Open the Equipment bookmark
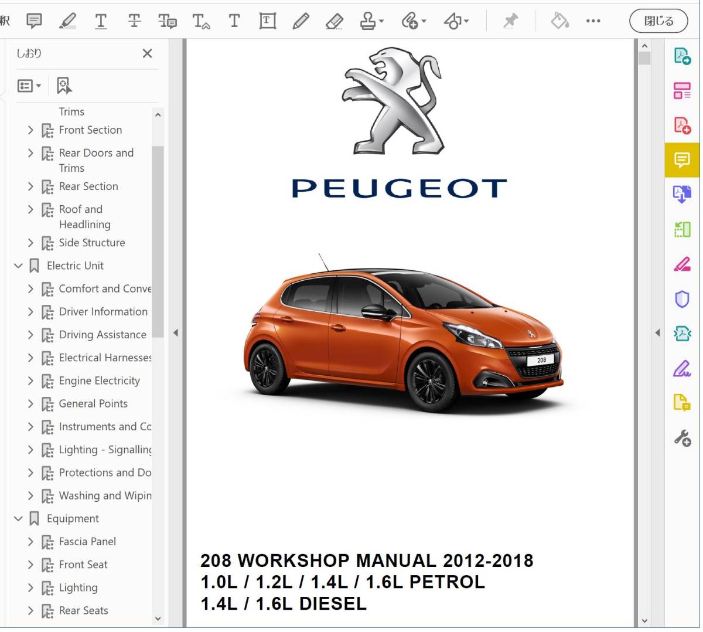 73,519
